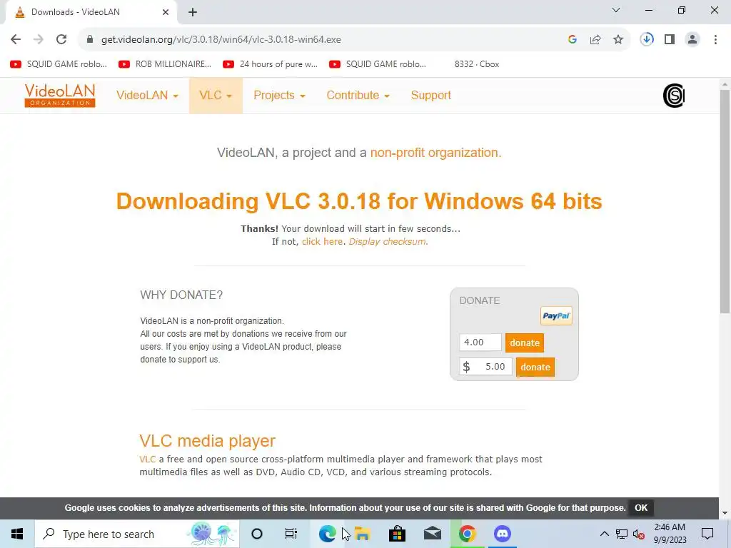
Task: Go back to the previous page
Action: pos(16,40)
